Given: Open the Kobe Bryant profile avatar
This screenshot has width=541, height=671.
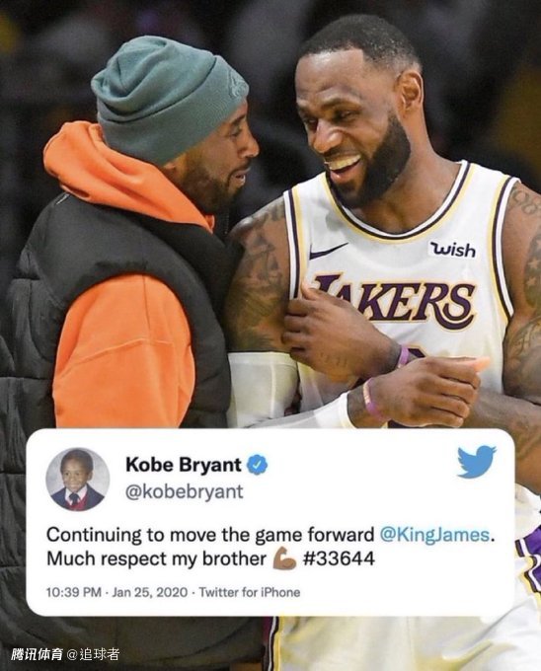Looking at the screenshot, I should click(77, 480).
